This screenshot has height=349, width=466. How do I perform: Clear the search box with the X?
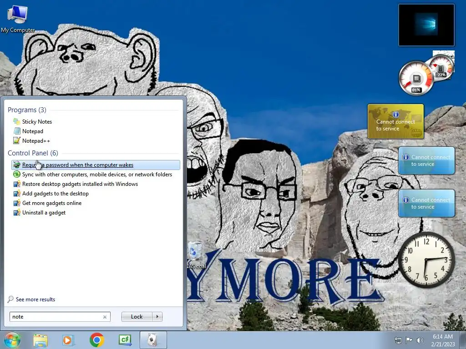point(105,317)
